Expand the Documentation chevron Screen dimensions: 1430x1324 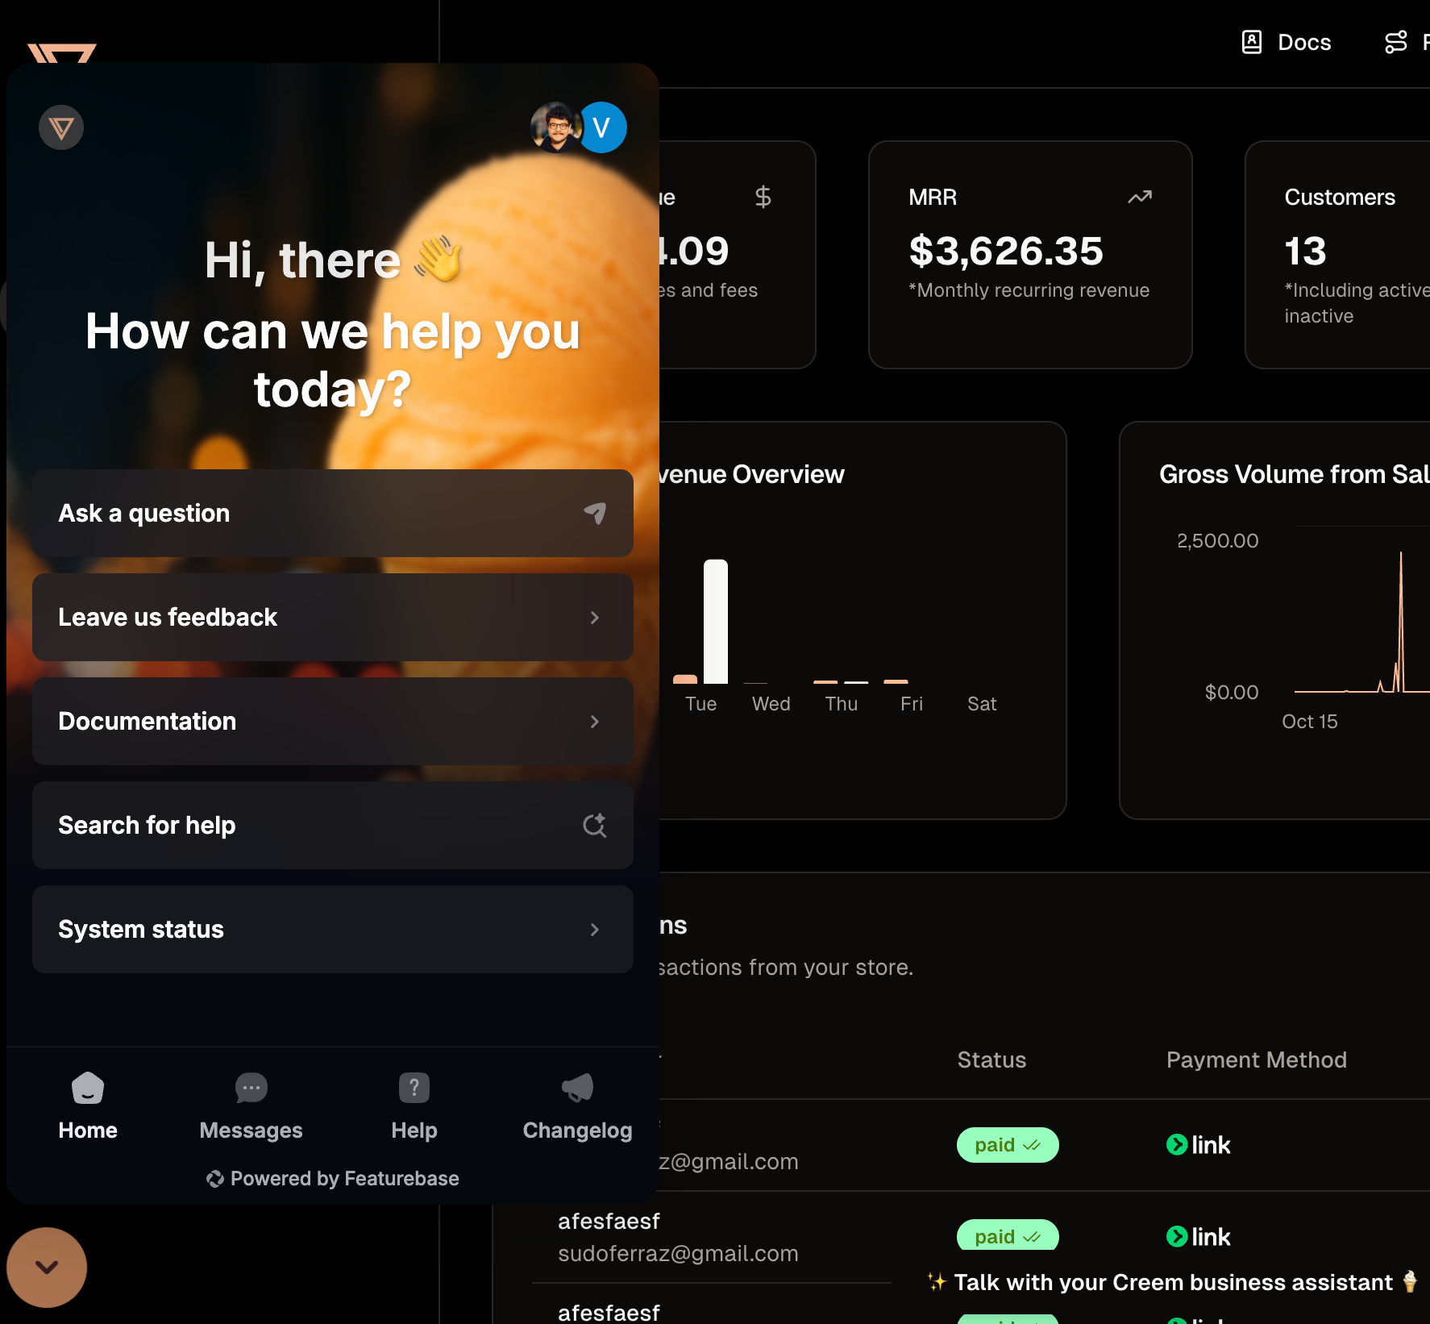pyautogui.click(x=595, y=722)
